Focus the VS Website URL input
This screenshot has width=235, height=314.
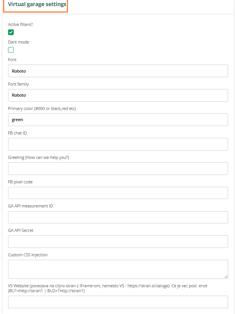click(118, 302)
